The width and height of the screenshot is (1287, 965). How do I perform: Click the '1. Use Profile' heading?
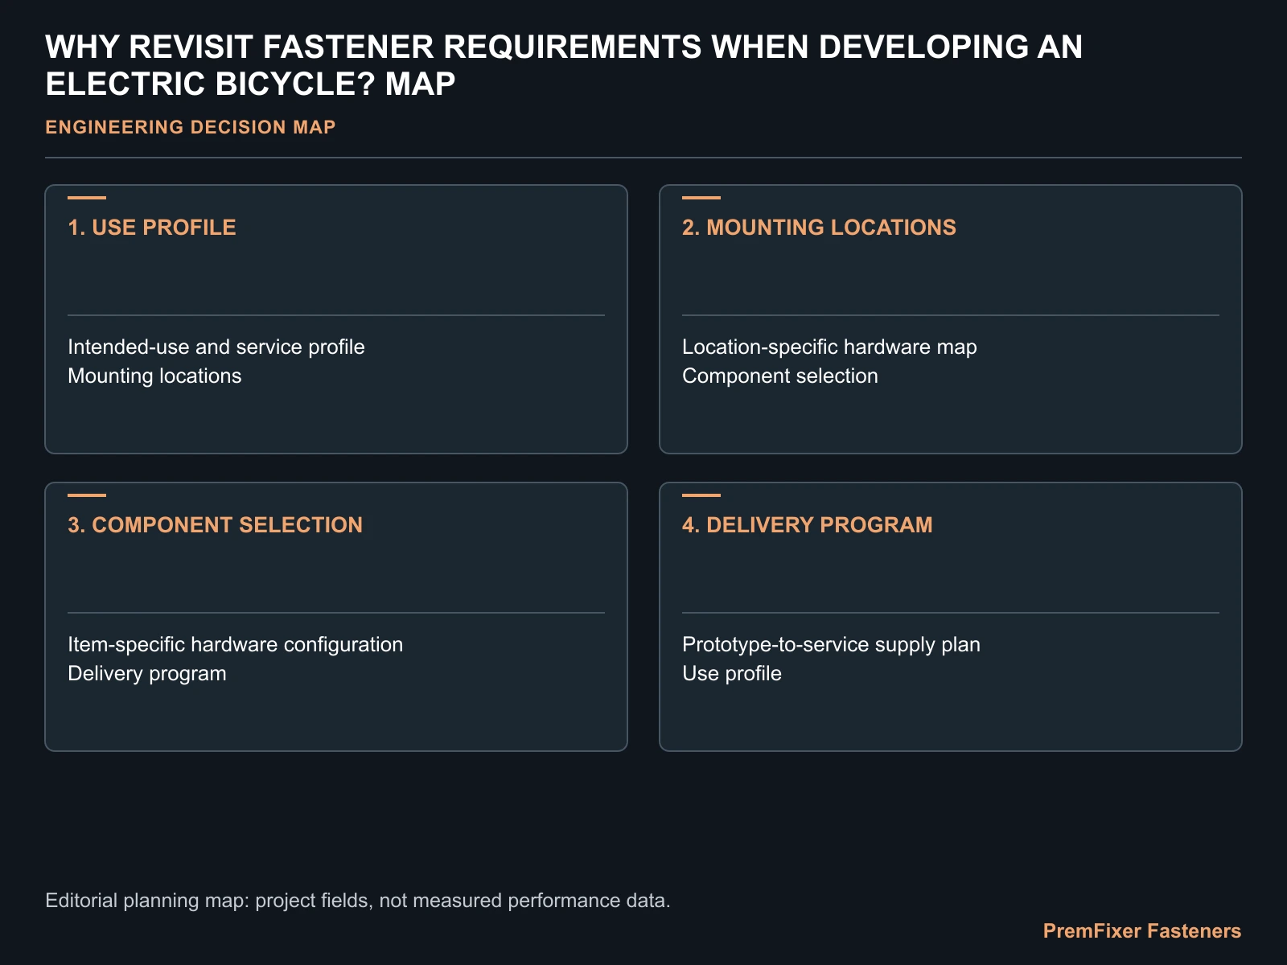tap(152, 228)
